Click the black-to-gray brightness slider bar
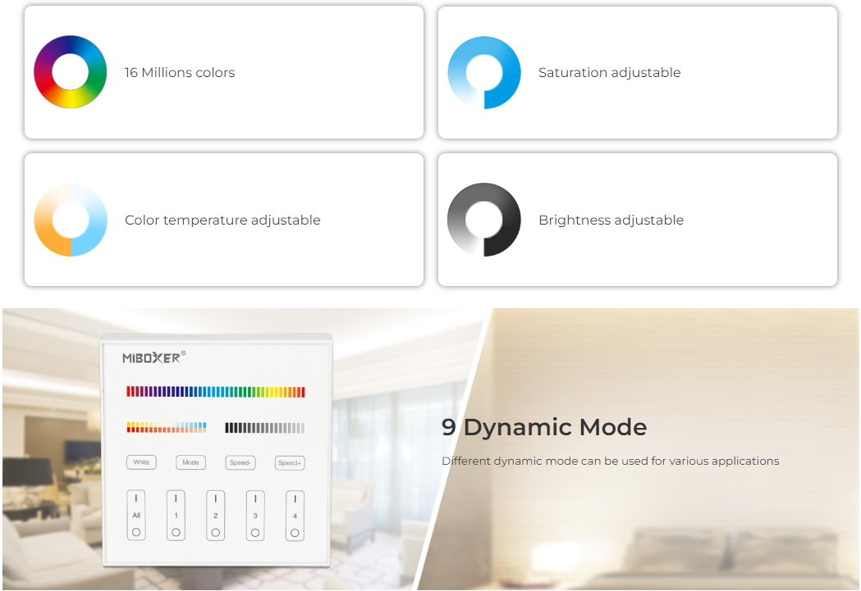 coord(264,427)
